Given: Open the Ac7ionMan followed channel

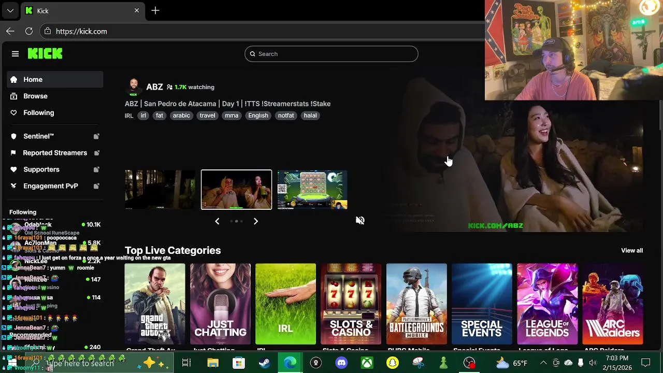Looking at the screenshot, I should [x=55, y=246].
